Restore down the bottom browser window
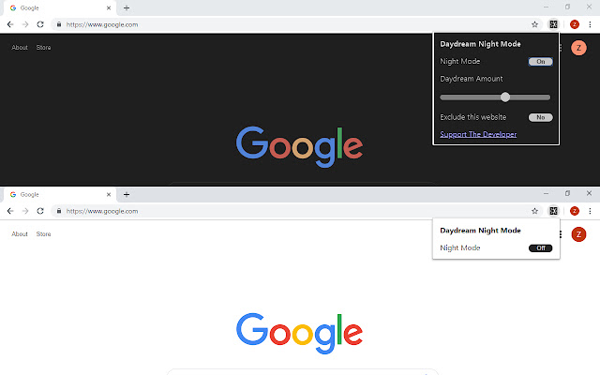Screen dimensions: 600x375 567,193
